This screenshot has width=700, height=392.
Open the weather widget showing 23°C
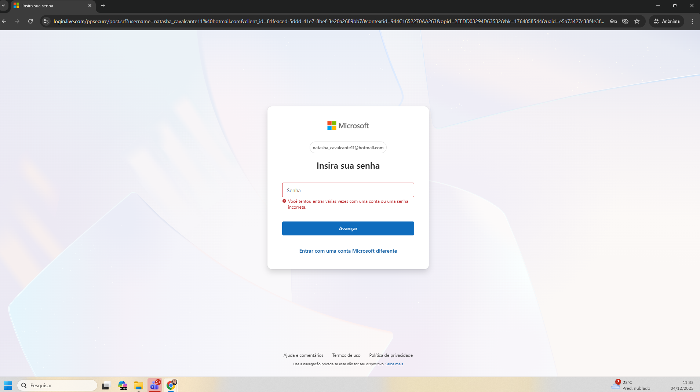pos(631,385)
